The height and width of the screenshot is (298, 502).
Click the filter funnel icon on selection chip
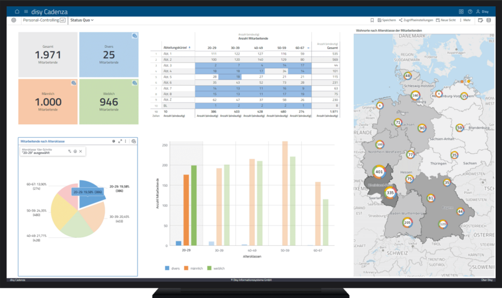69,151
